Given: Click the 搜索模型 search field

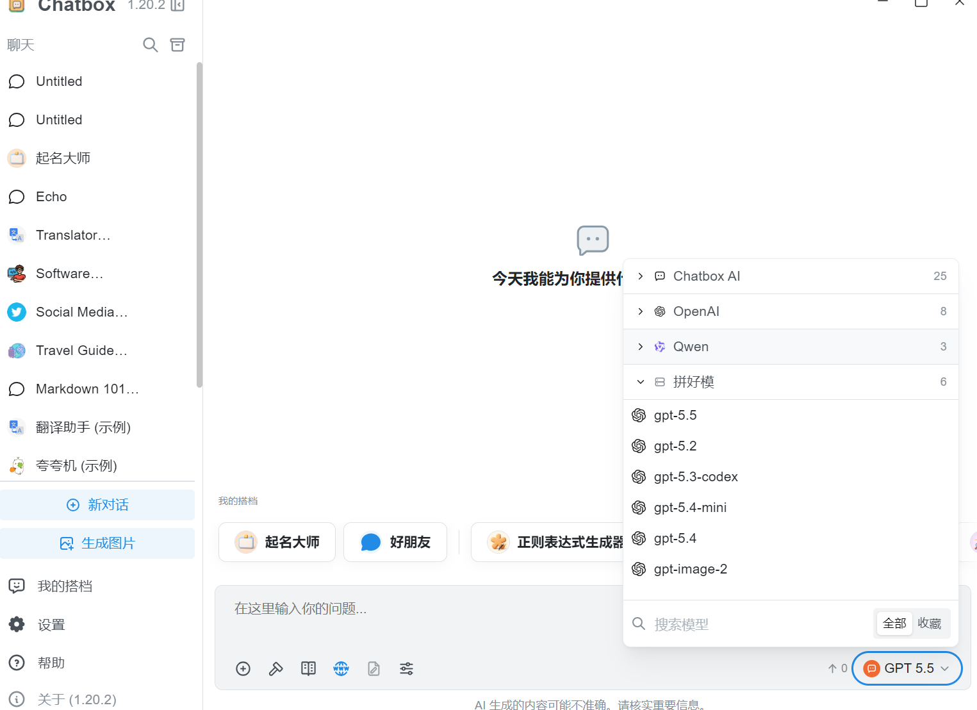Looking at the screenshot, I should pyautogui.click(x=750, y=624).
